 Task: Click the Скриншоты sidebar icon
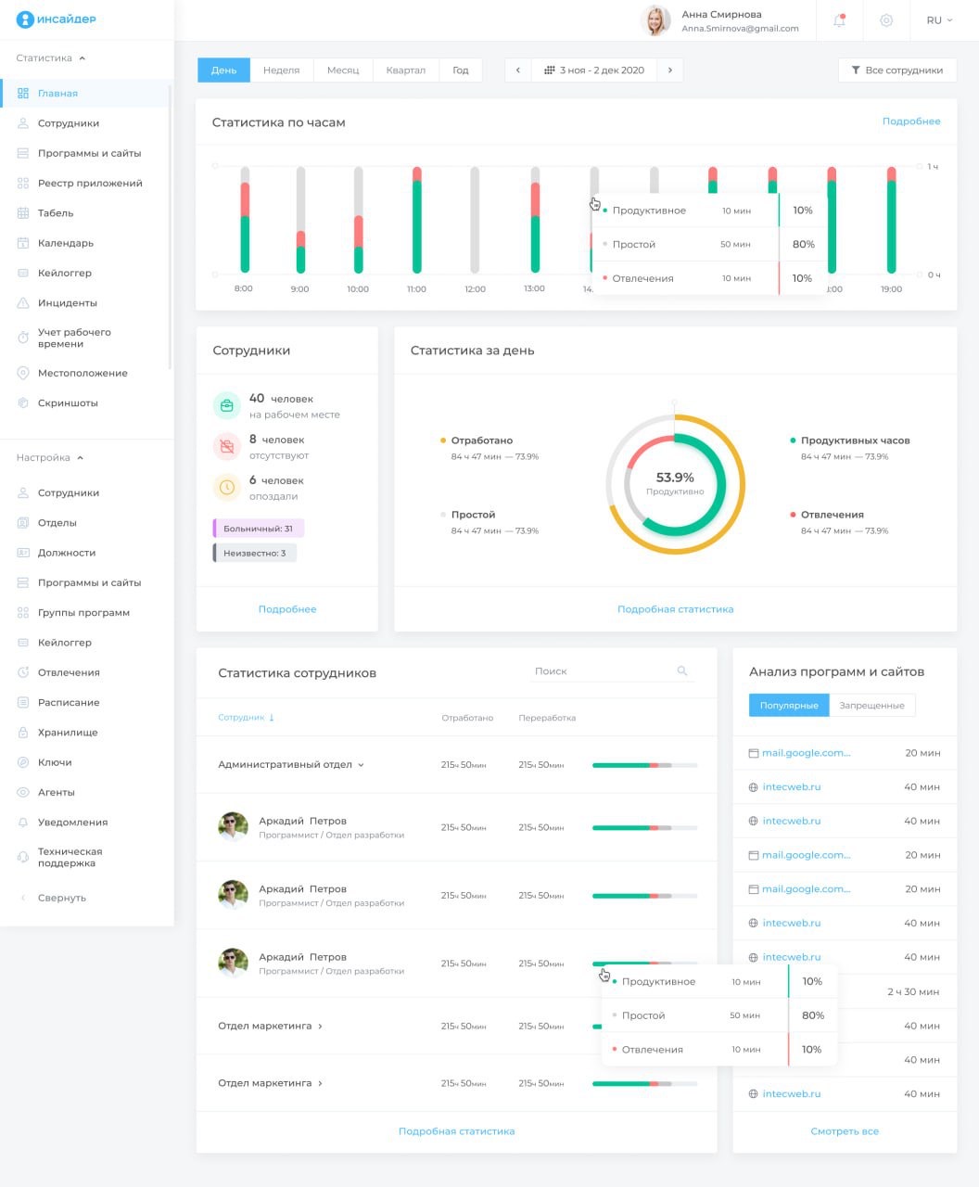click(x=23, y=402)
